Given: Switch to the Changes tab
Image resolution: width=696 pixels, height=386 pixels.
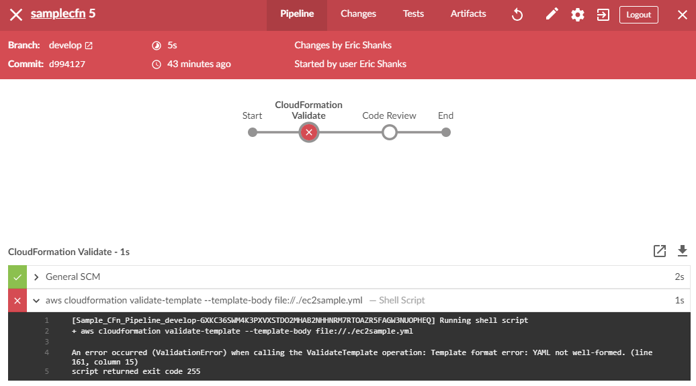Looking at the screenshot, I should [x=358, y=14].
